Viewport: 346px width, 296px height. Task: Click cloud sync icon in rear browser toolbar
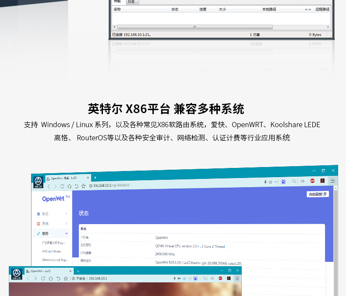point(303,181)
